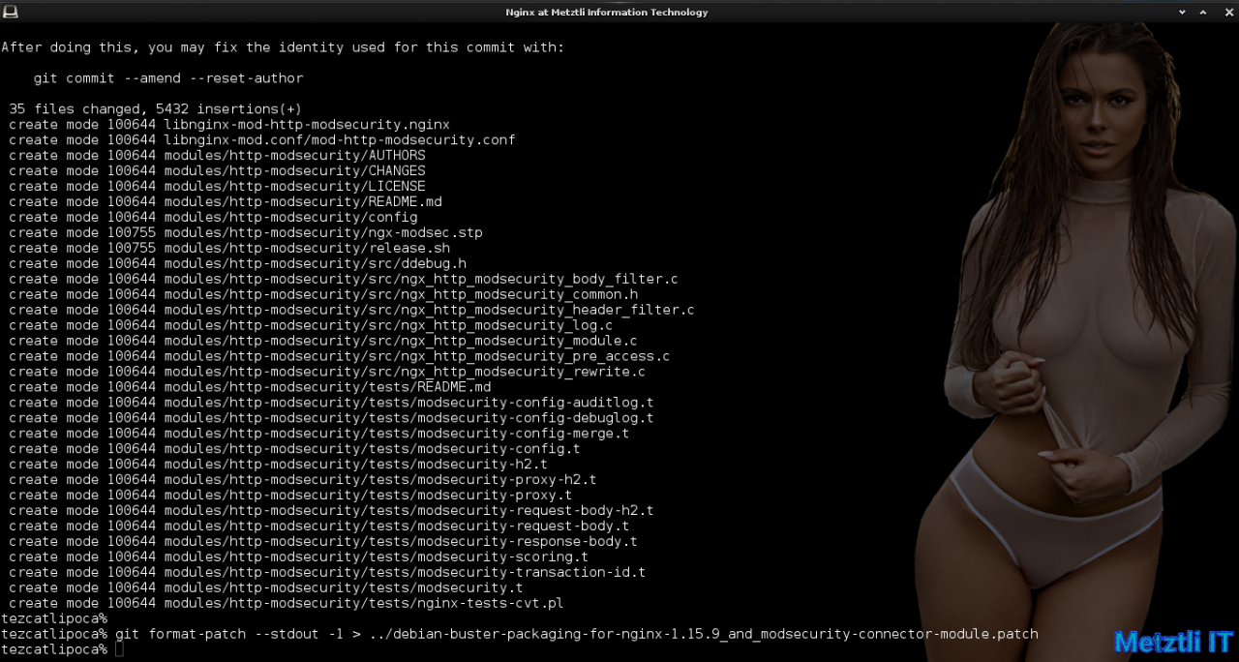
Task: Click the modsecurity-transaction-id.t line
Action: pos(327,574)
